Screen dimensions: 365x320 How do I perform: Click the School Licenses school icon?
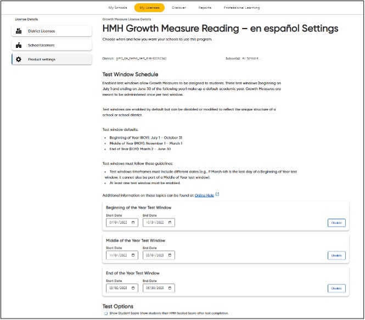click(19, 45)
